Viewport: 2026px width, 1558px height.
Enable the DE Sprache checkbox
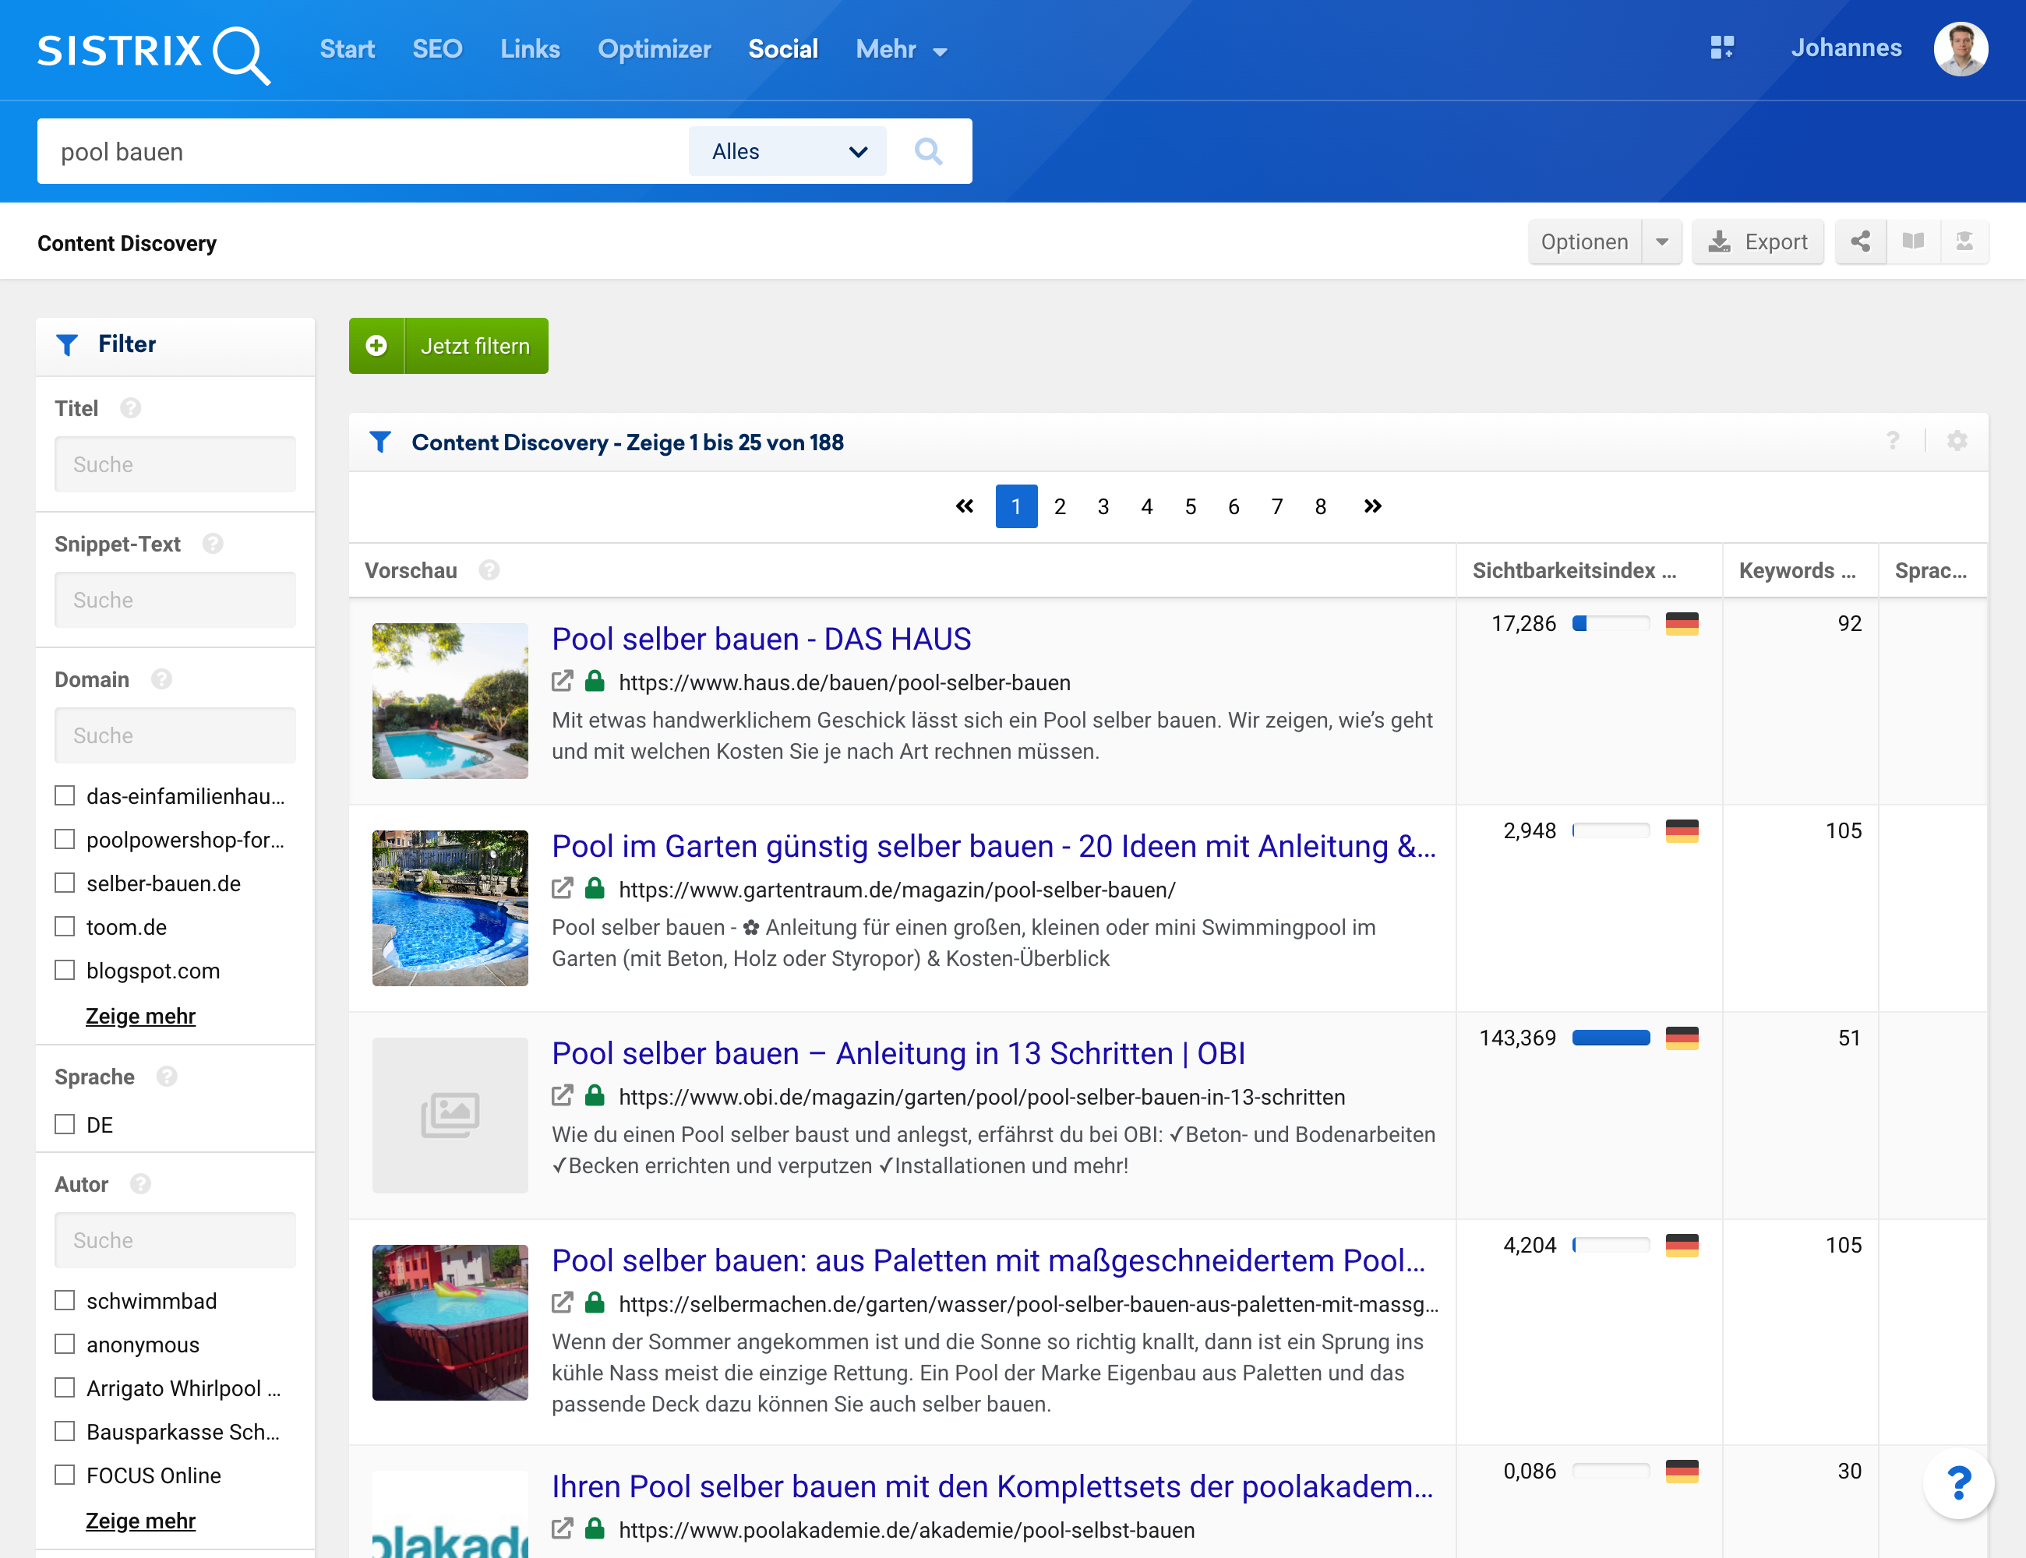[65, 1124]
